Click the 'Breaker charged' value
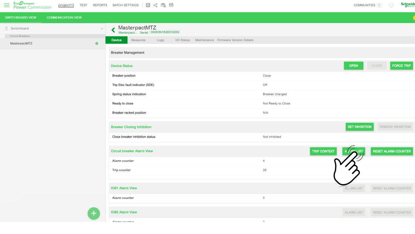This screenshot has height=234, width=415. [x=275, y=94]
